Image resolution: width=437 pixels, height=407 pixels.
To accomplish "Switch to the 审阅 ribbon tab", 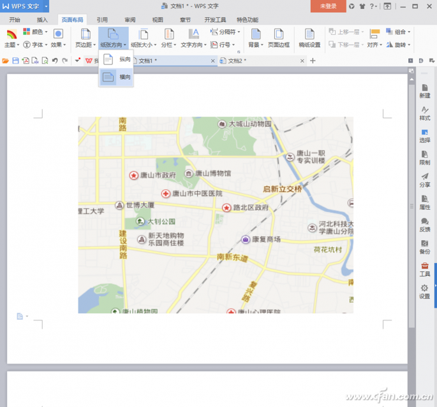I will [130, 20].
